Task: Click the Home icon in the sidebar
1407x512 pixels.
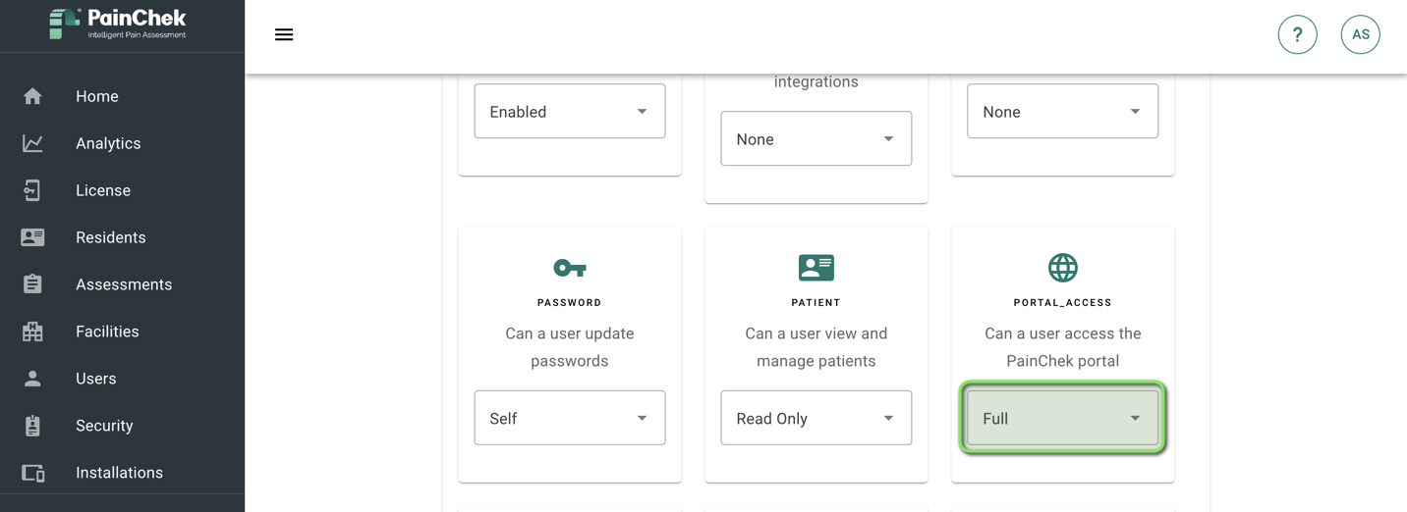Action: tap(32, 96)
